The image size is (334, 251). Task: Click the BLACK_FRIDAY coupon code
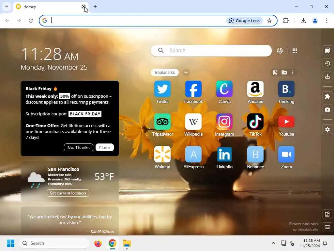point(85,114)
